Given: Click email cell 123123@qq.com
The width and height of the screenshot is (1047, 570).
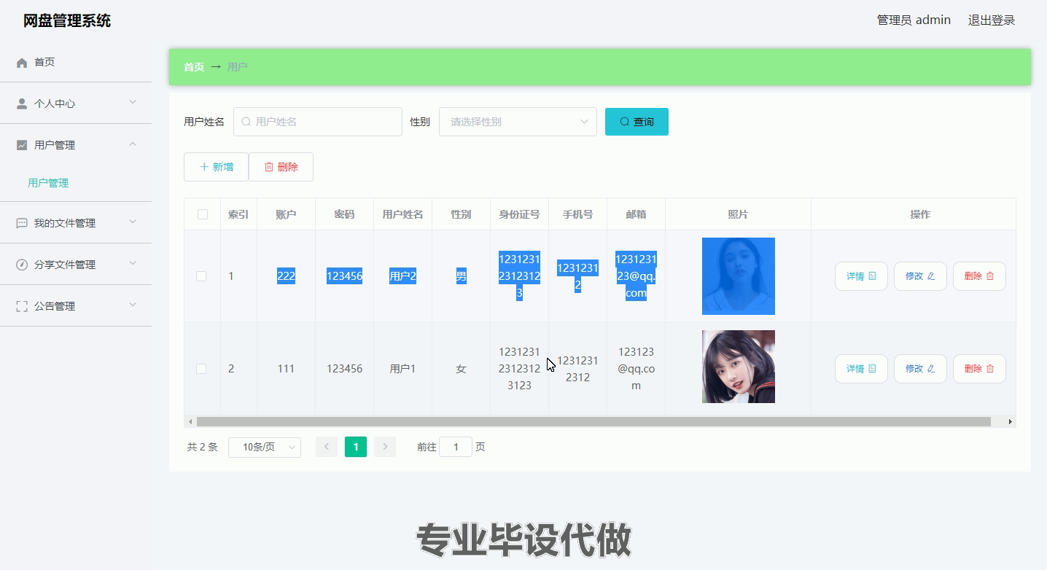Looking at the screenshot, I should pyautogui.click(x=636, y=369).
